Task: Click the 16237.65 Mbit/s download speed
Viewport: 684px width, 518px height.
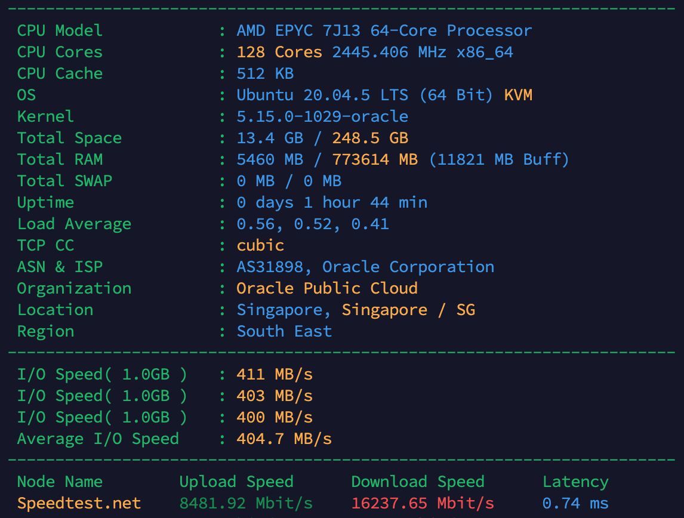Action: point(423,503)
